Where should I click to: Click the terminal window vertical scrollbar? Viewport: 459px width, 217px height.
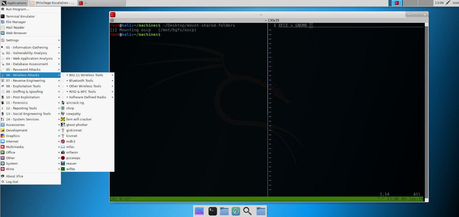427,112
